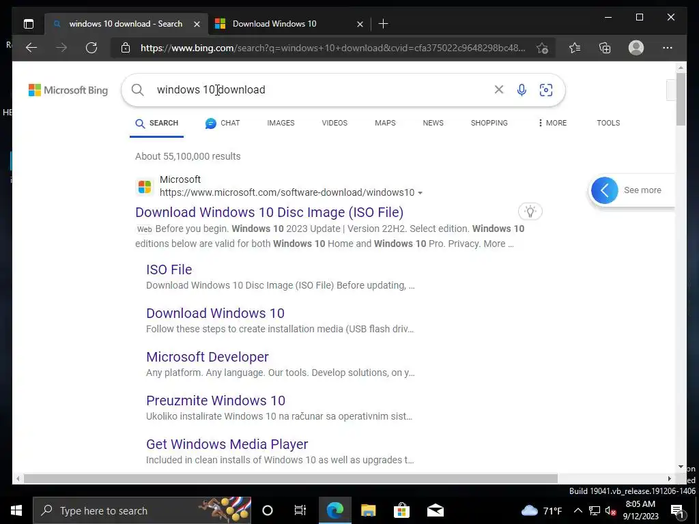Open the Favorites list
Image resolution: width=699 pixels, height=524 pixels.
point(575,48)
